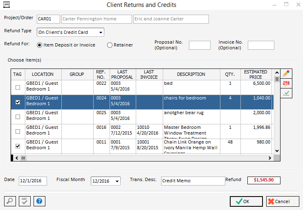Click the Description column header
This screenshot has width=303, height=210.
[191, 74]
